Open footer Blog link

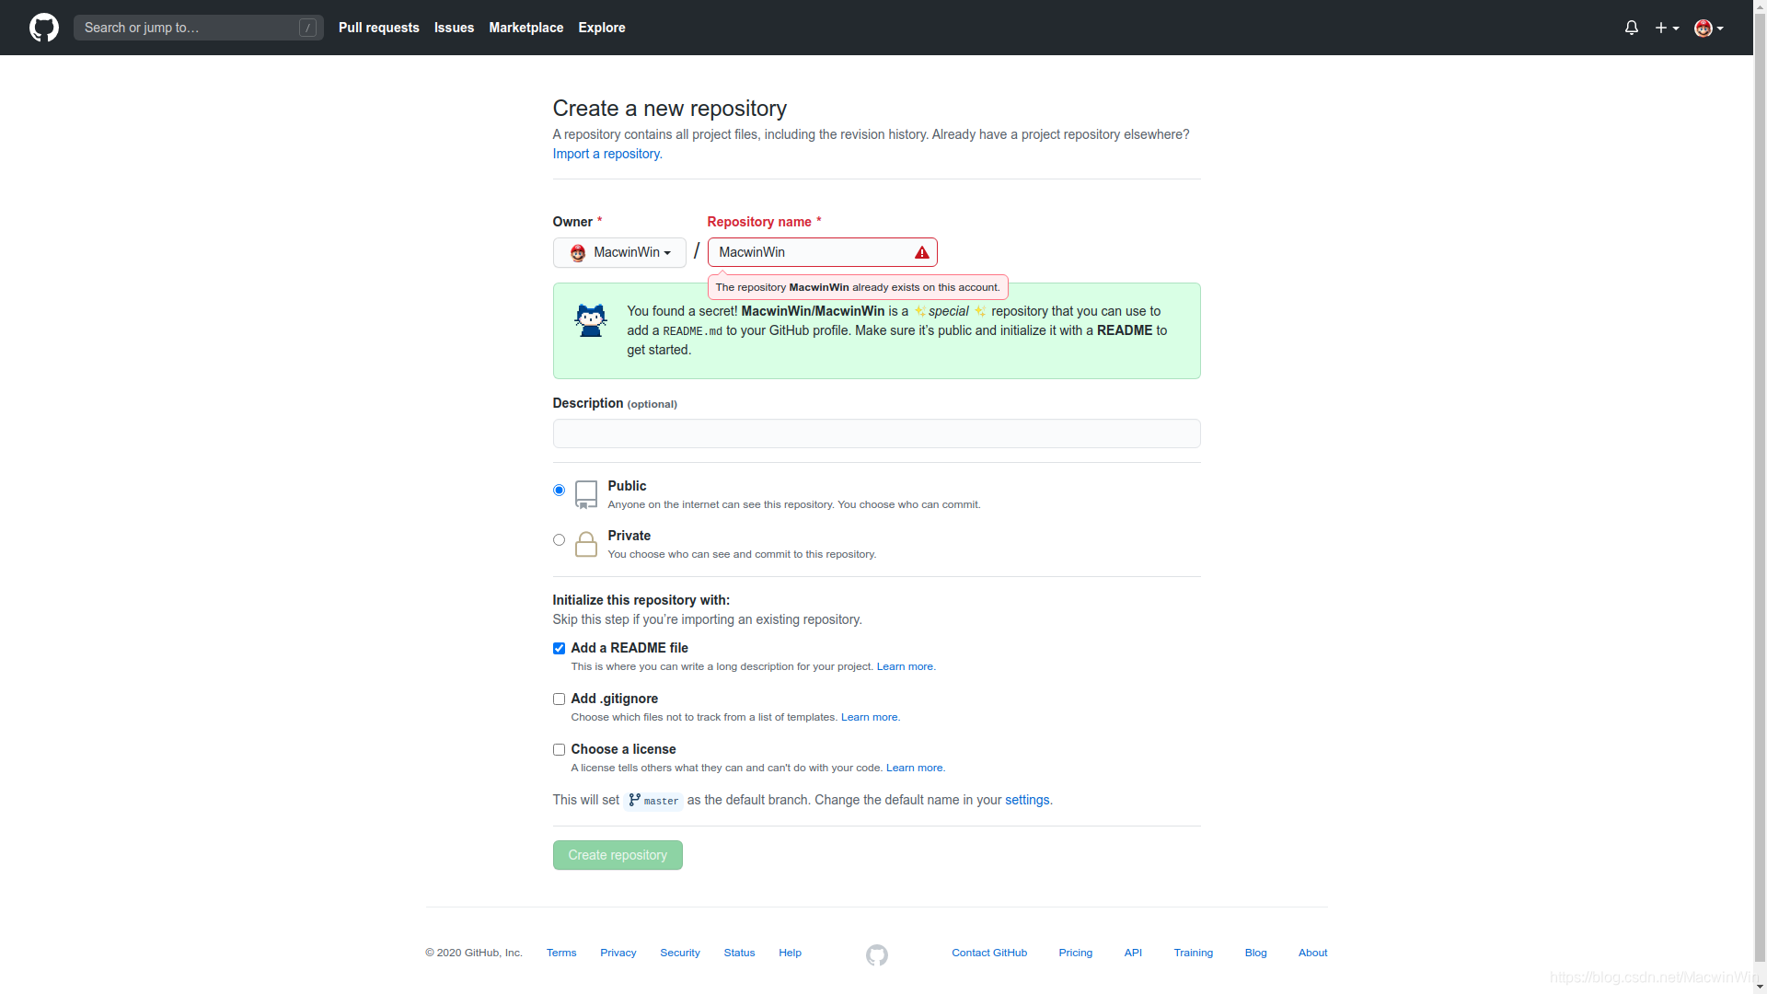[x=1255, y=953]
